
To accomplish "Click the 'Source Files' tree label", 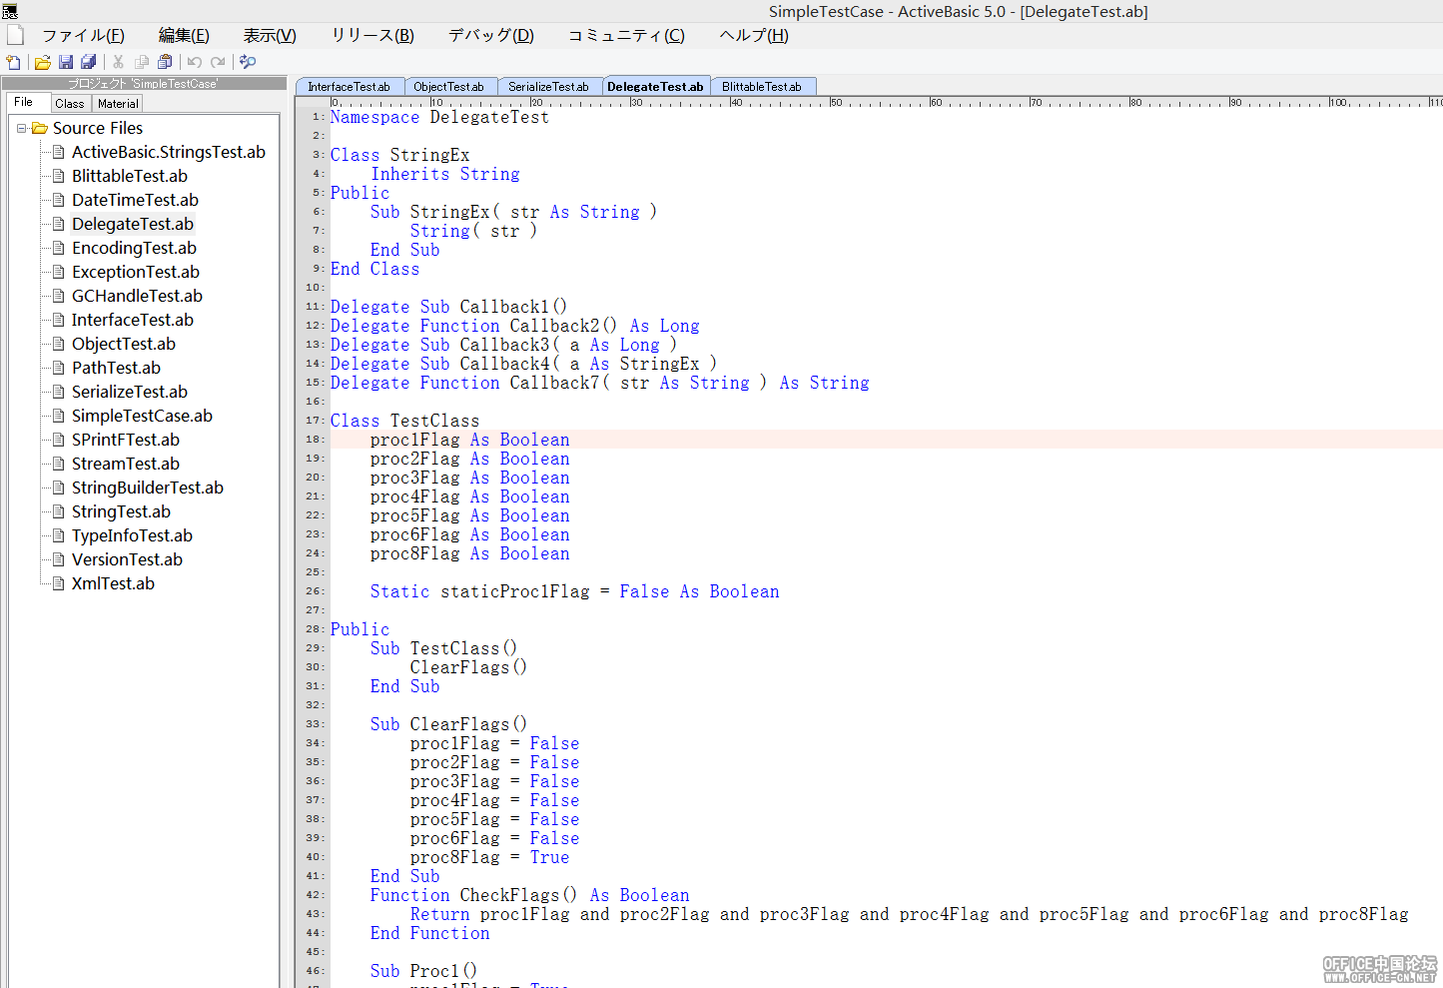I will (98, 128).
